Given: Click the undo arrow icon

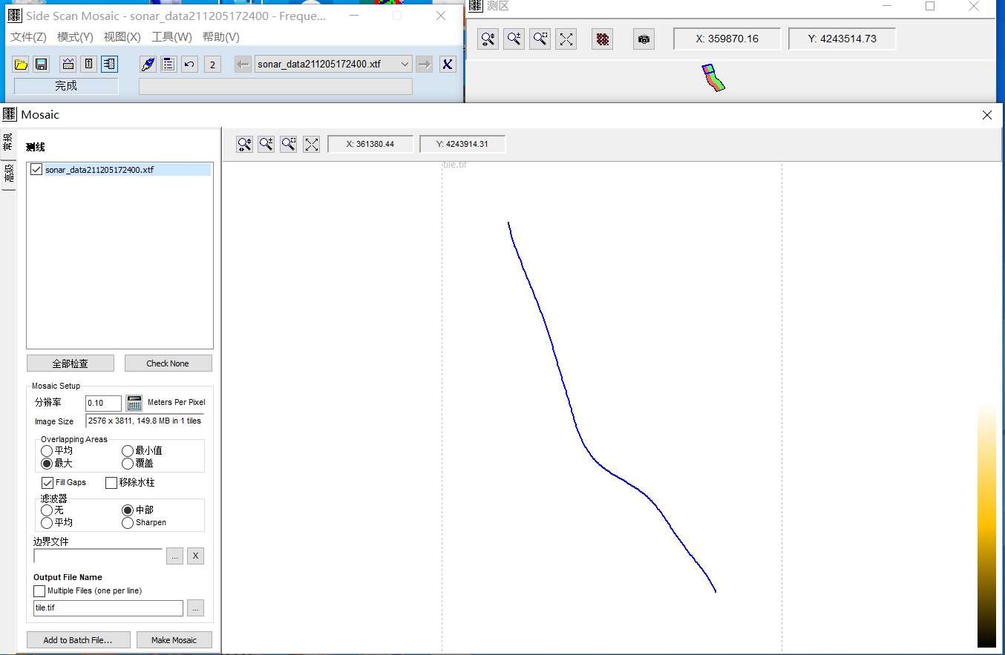Looking at the screenshot, I should tap(189, 65).
